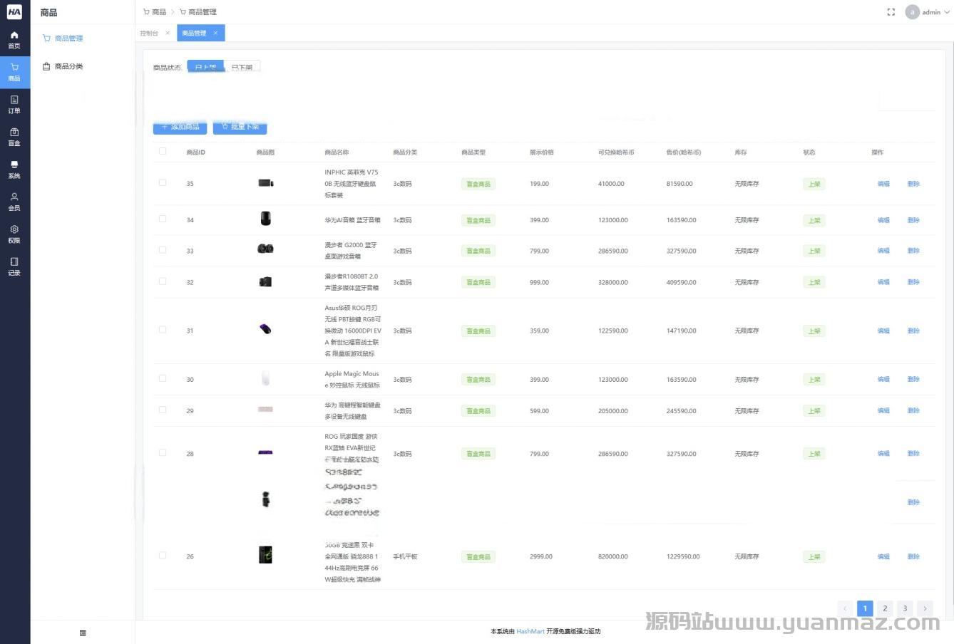954x644 pixels.
Task: Switch to the 控制台 tab
Action: point(150,33)
